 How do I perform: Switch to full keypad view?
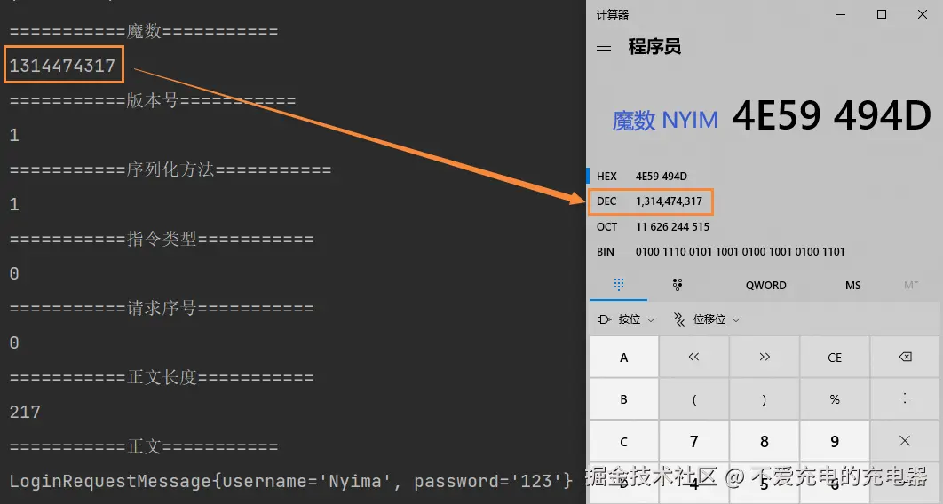[x=618, y=285]
